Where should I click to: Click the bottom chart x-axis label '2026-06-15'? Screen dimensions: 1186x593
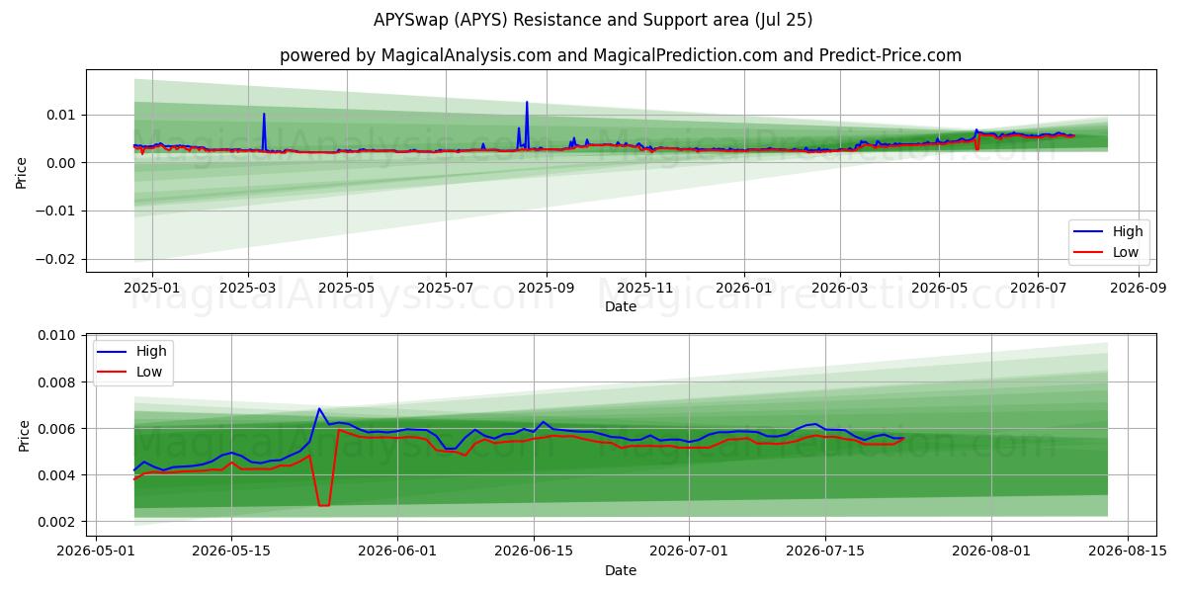tap(534, 551)
